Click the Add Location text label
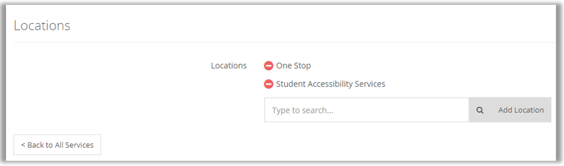This screenshot has width=564, height=166. tap(520, 110)
